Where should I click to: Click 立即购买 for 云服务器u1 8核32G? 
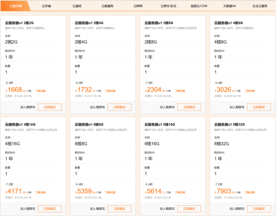pos(259,209)
